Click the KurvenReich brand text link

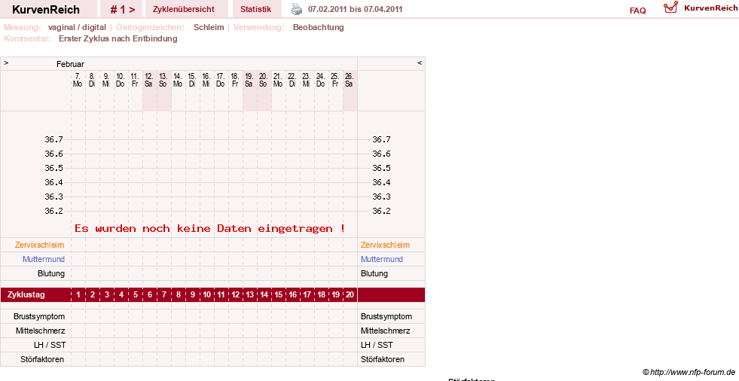click(710, 8)
